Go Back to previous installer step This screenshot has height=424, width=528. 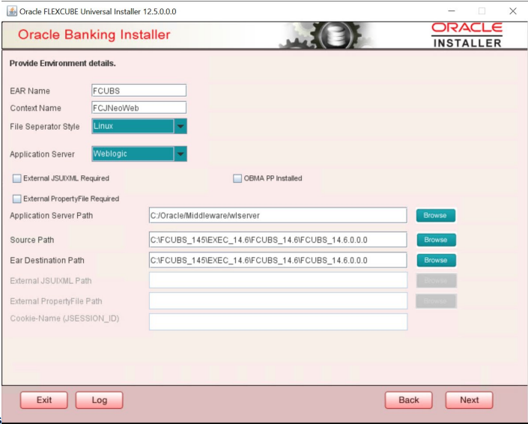coord(408,400)
